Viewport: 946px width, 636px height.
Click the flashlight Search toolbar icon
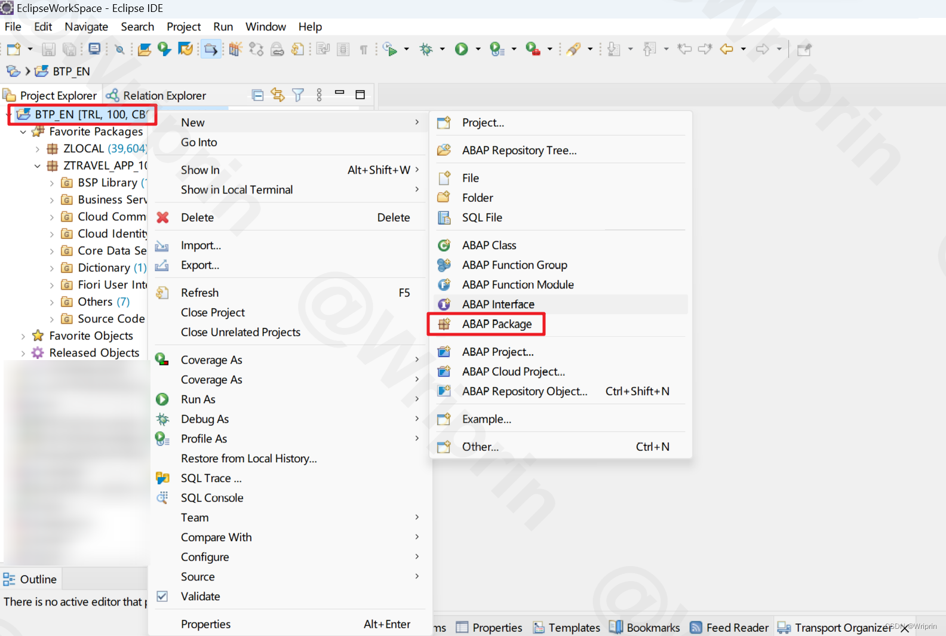click(573, 50)
